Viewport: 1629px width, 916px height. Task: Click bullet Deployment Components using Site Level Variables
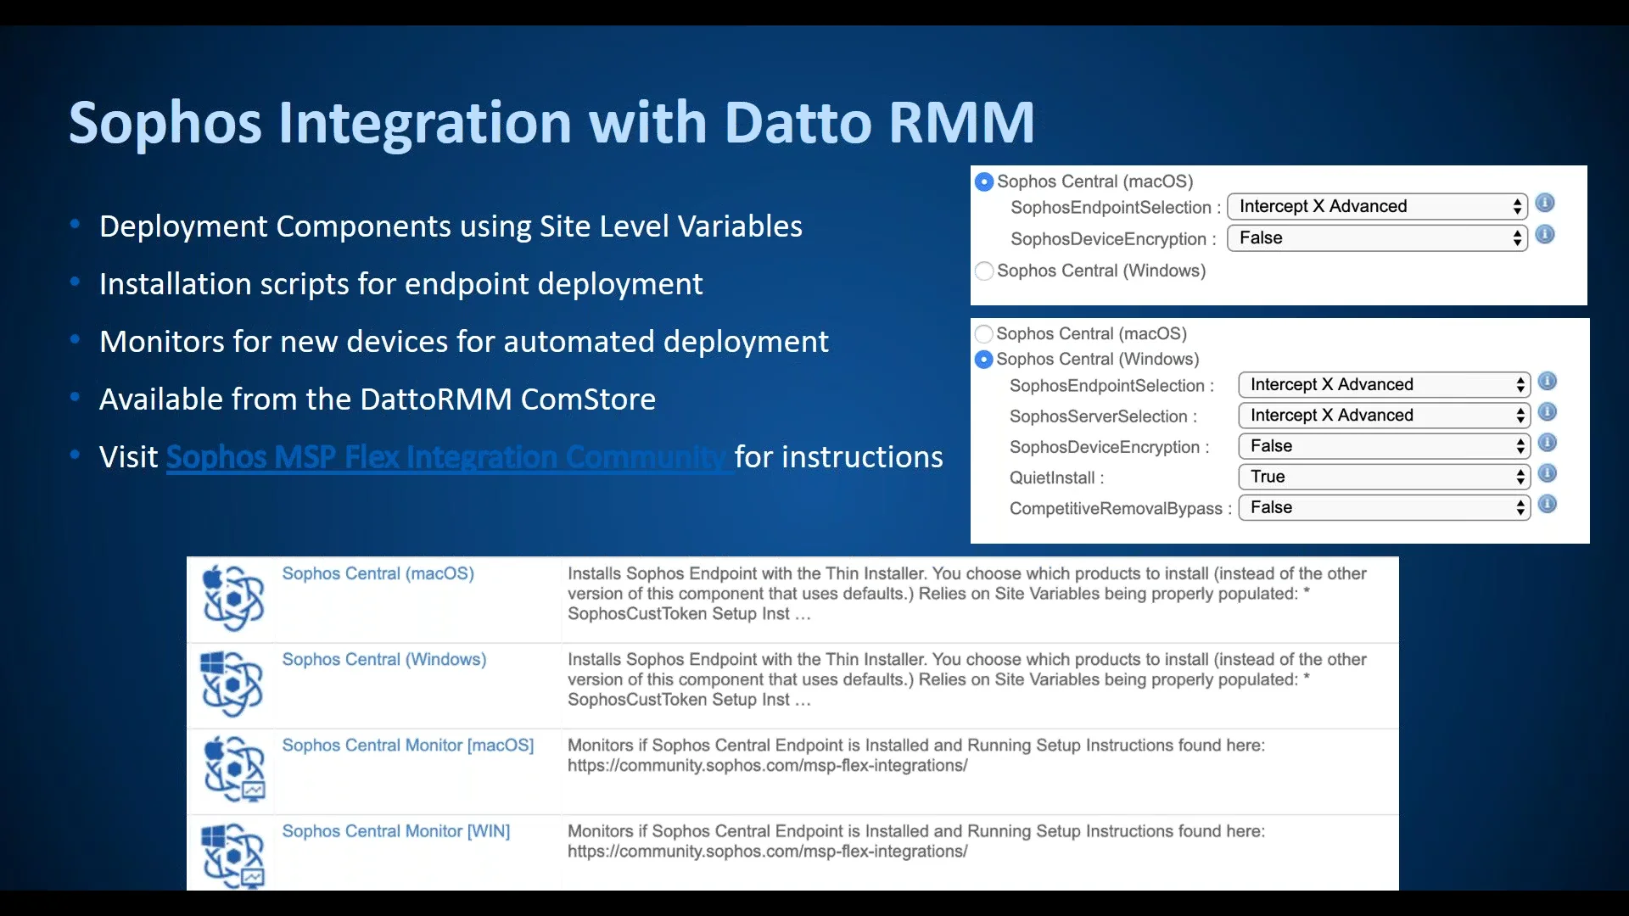click(x=451, y=226)
